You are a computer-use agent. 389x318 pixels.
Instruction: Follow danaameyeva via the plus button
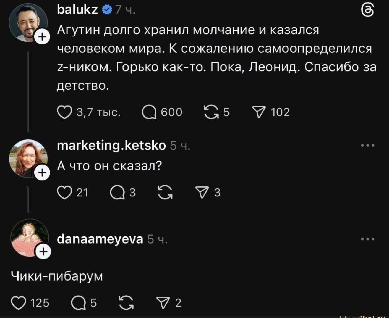tap(43, 251)
